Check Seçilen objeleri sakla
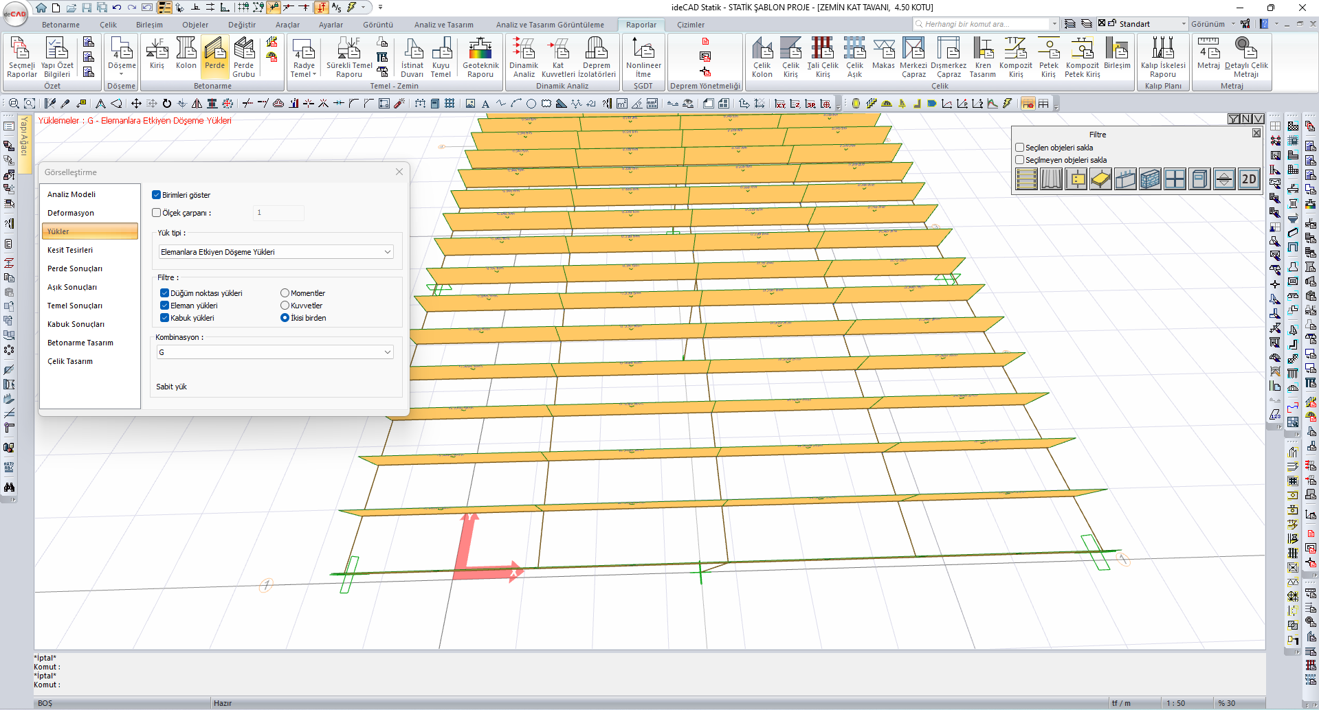Image resolution: width=1319 pixels, height=710 pixels. [1019, 148]
